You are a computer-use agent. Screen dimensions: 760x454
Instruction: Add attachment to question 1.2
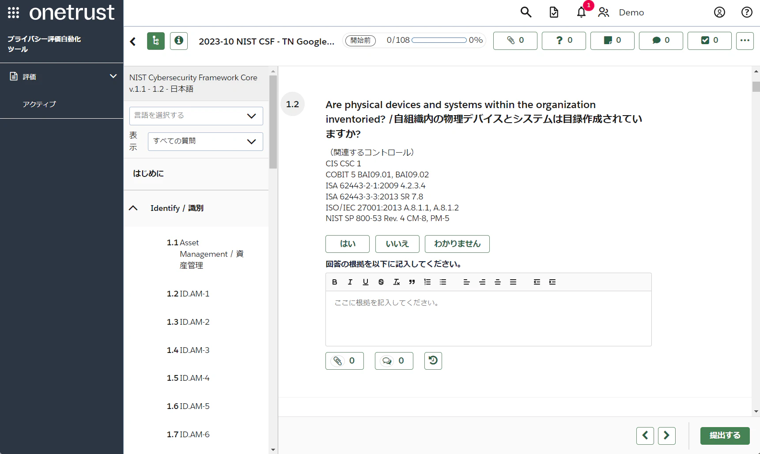point(344,361)
